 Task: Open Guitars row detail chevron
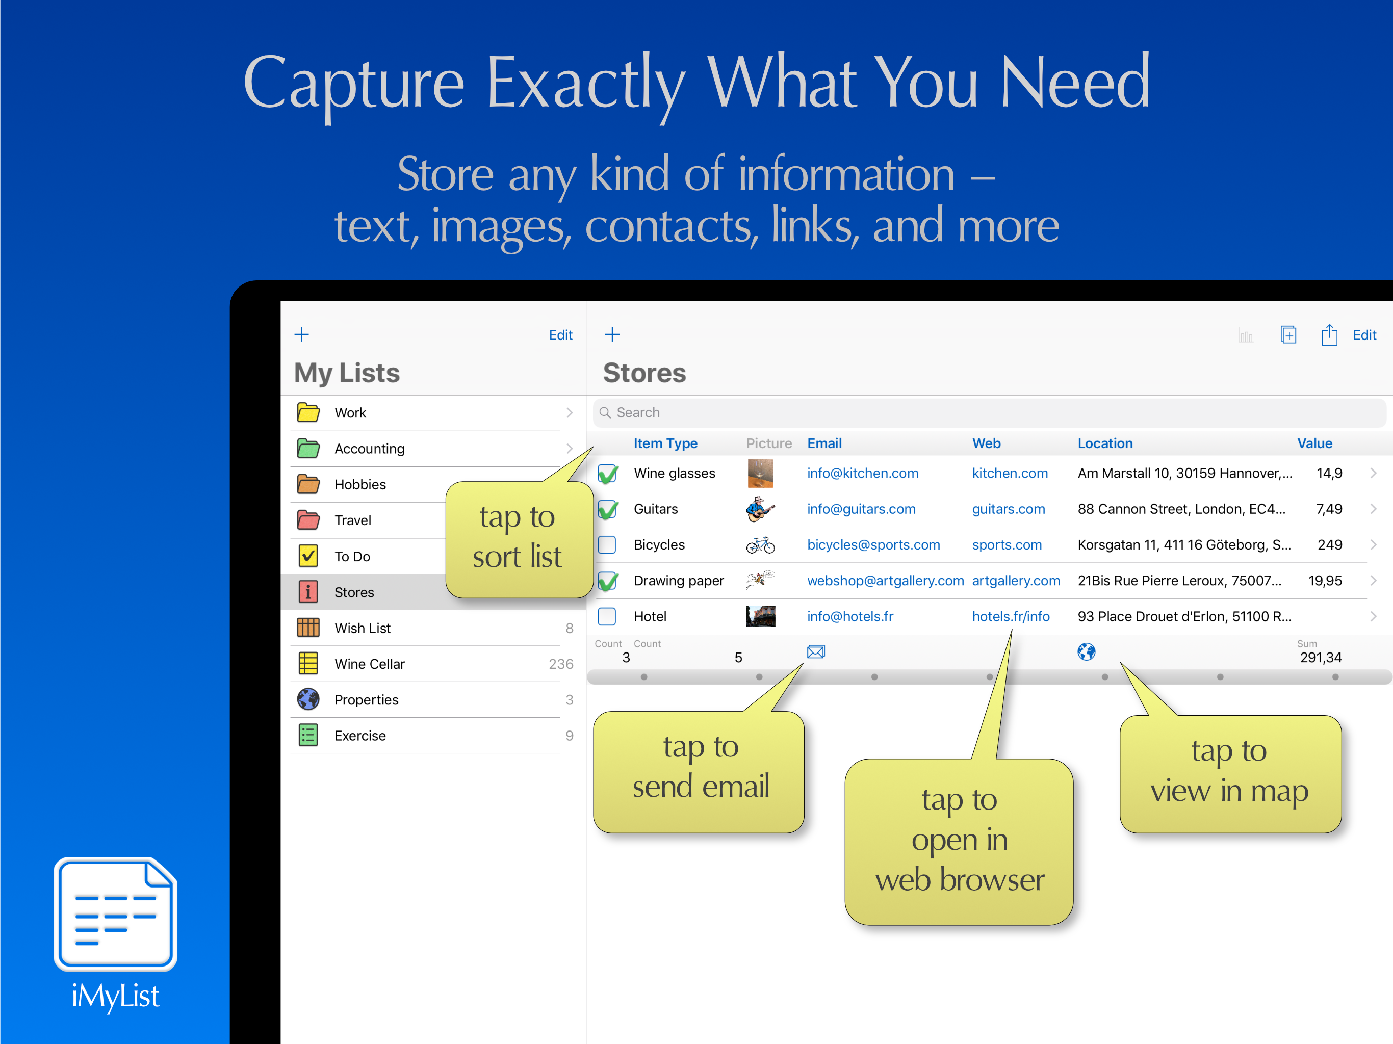[1373, 509]
